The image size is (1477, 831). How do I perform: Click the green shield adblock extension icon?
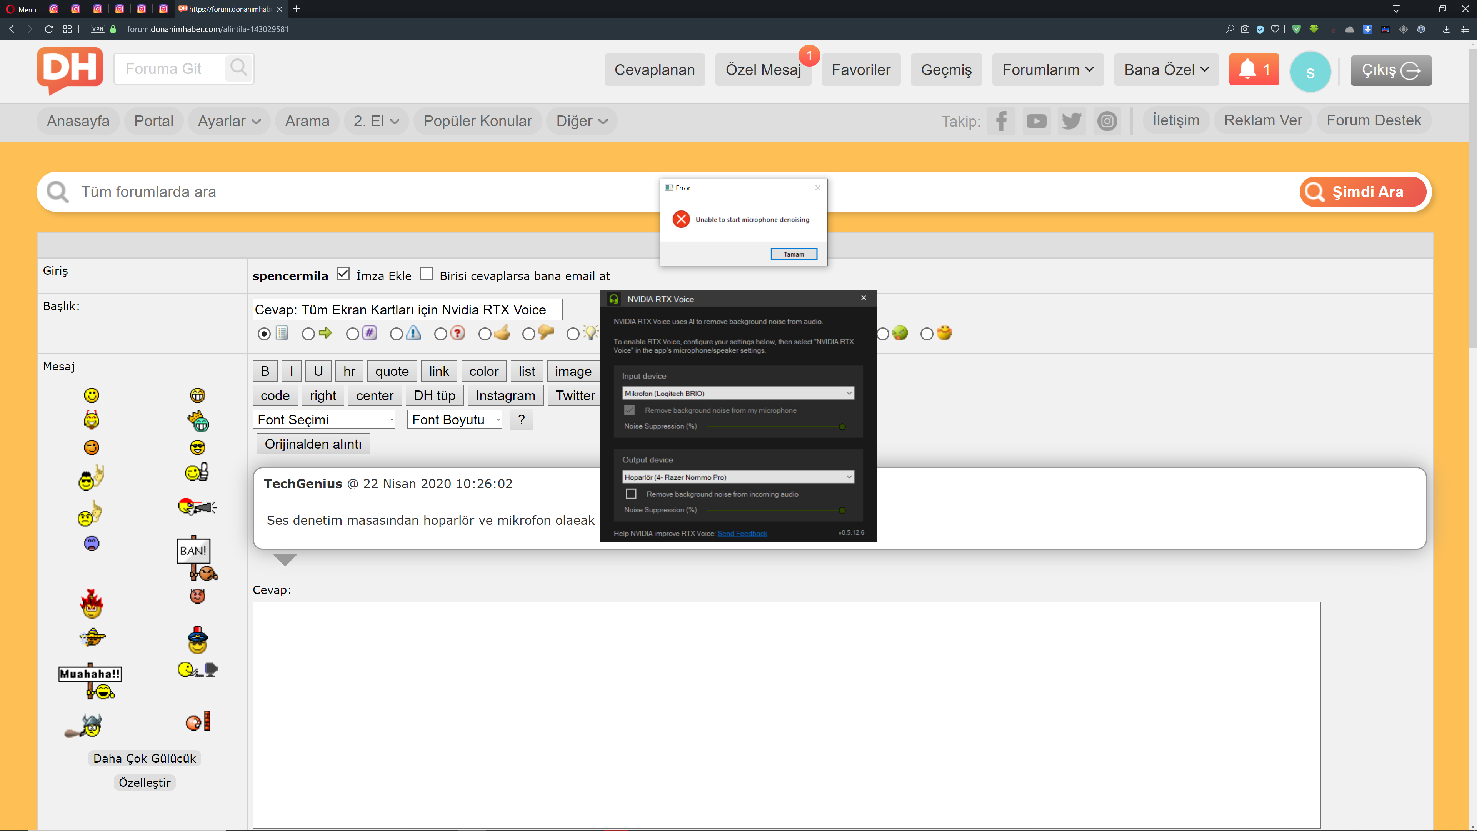click(x=1296, y=29)
